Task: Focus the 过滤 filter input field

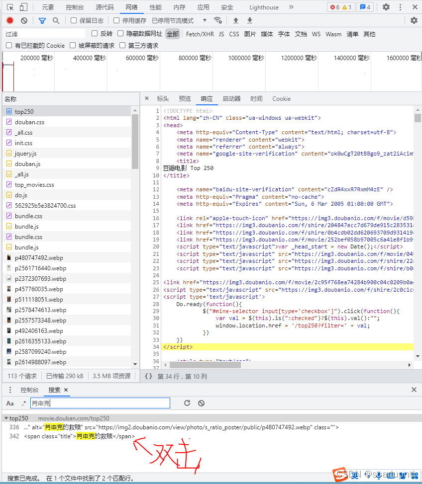Action: coord(44,34)
